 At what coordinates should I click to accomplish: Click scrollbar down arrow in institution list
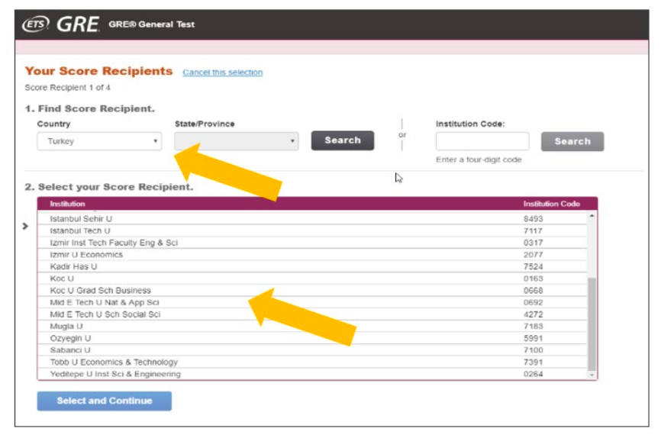(592, 375)
